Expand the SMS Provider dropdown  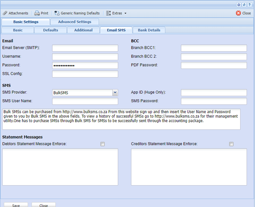coord(115,93)
